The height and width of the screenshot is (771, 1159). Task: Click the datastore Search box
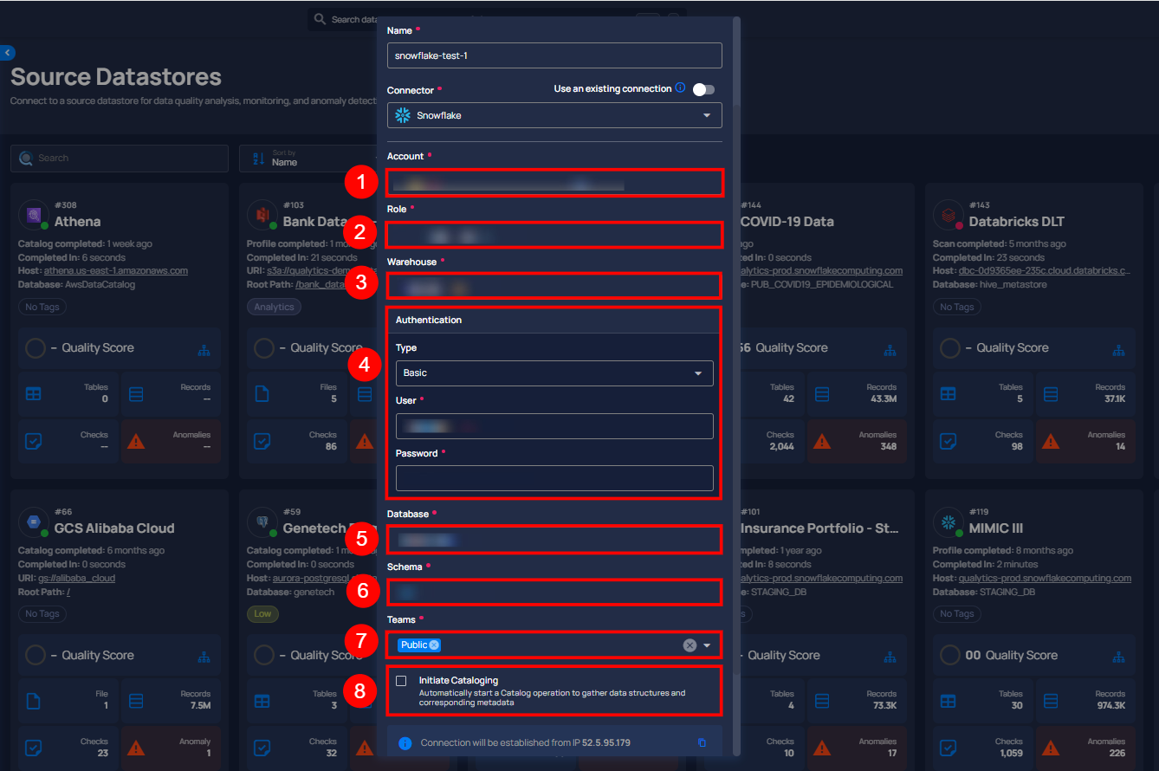click(x=120, y=159)
